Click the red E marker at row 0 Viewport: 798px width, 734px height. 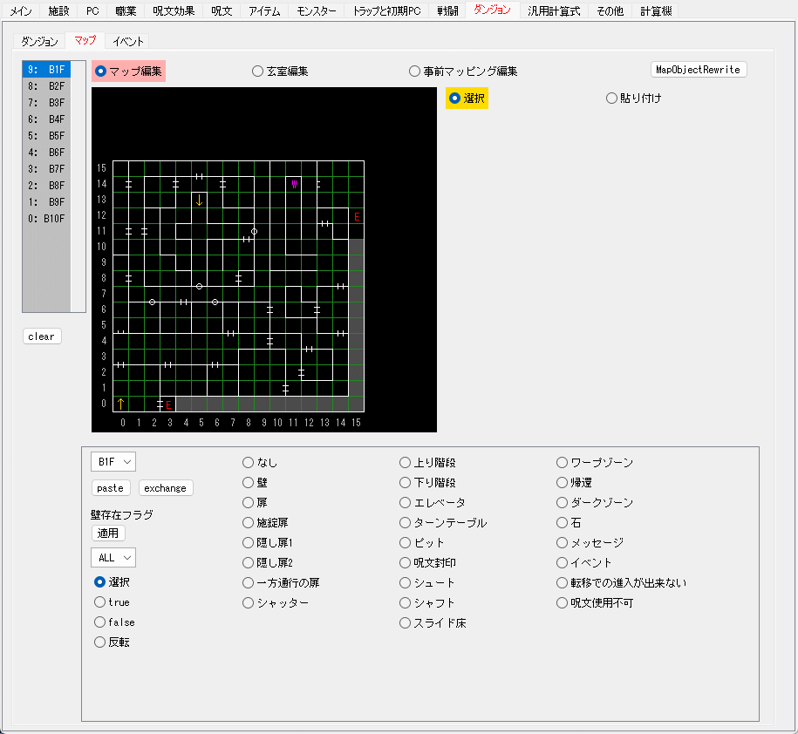[x=168, y=405]
